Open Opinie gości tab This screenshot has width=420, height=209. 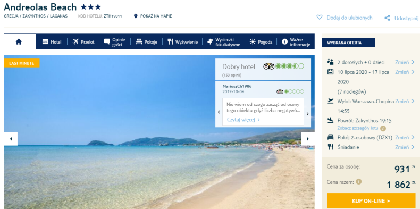115,42
